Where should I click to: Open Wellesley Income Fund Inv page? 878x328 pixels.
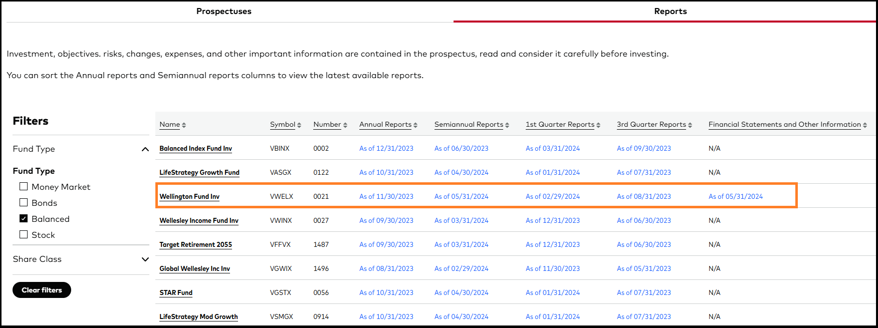pyautogui.click(x=199, y=221)
